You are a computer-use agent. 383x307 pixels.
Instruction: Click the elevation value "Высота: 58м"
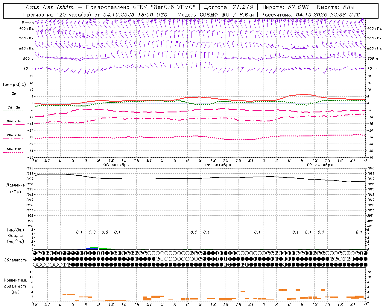point(335,7)
